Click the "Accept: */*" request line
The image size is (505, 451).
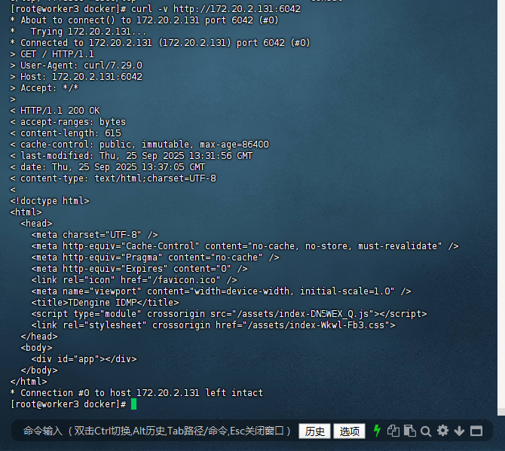[44, 88]
